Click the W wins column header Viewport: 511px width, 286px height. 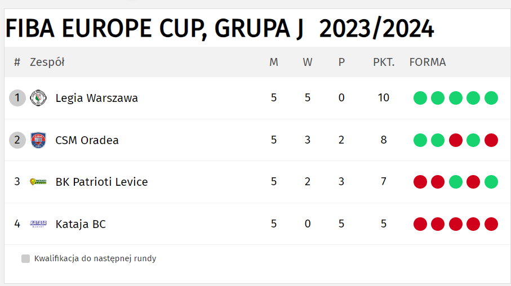(x=307, y=62)
